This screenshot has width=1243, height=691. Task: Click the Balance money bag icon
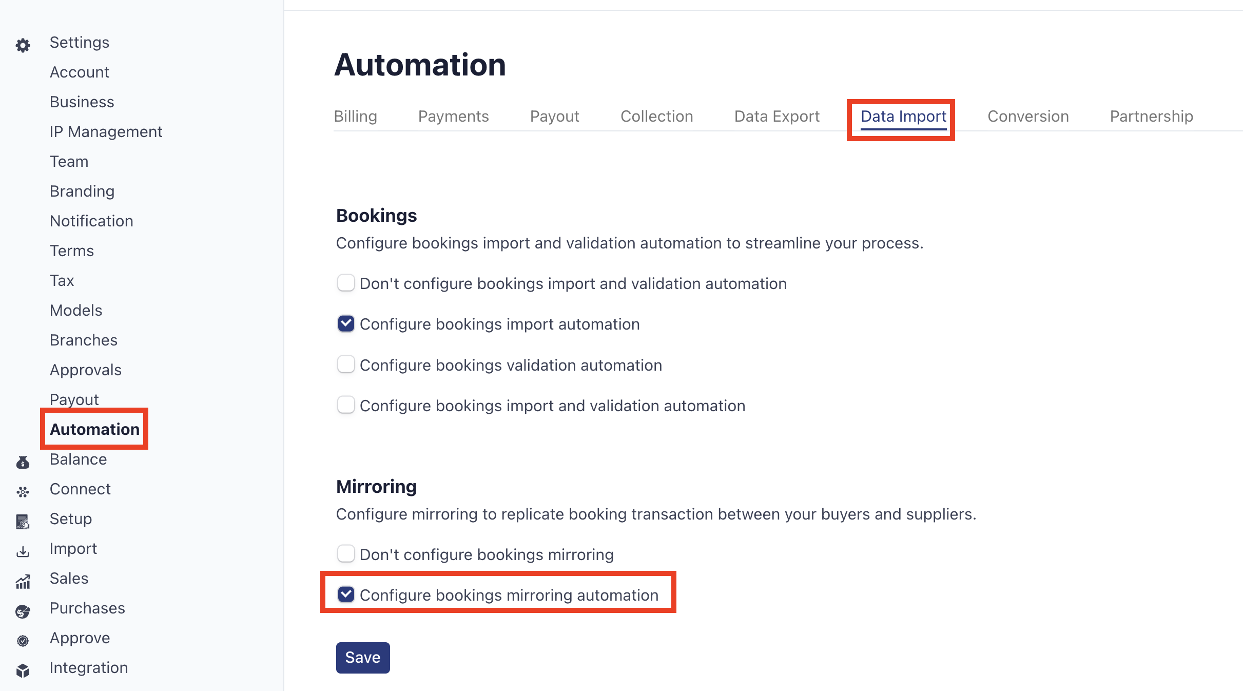click(x=23, y=463)
